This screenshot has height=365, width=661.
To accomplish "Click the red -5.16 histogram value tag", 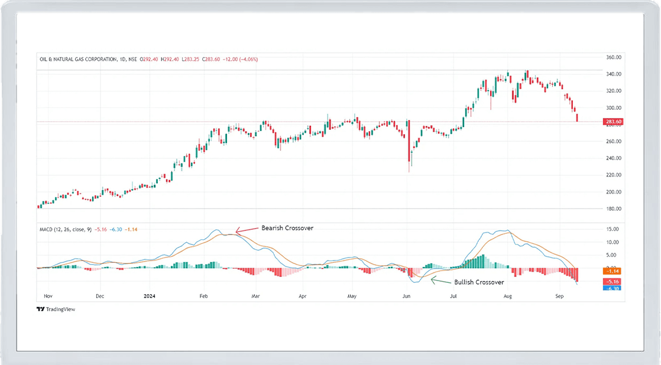I will 612,282.
